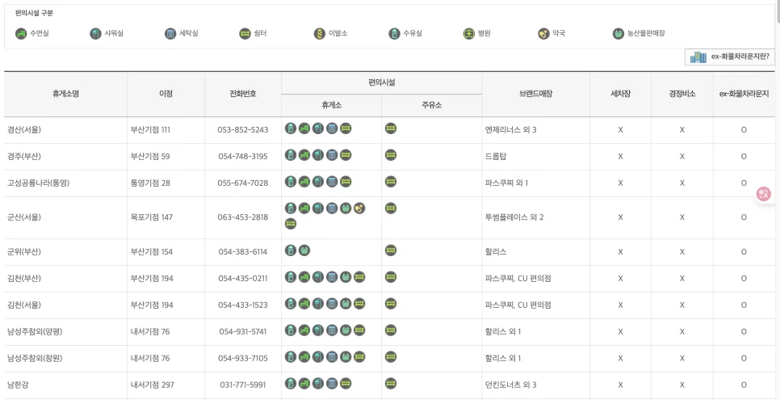Click the pink translate floating icon

[x=764, y=194]
